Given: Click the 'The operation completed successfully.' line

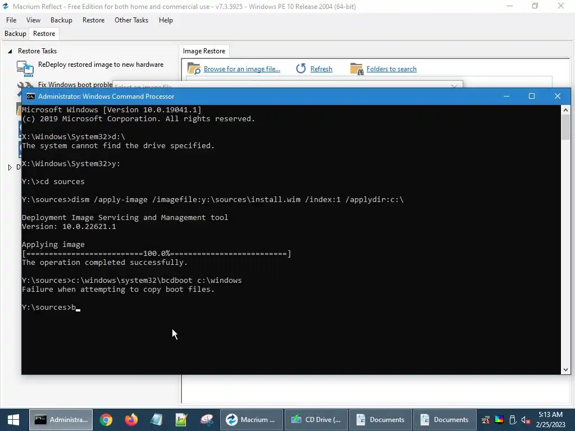Looking at the screenshot, I should tap(104, 263).
